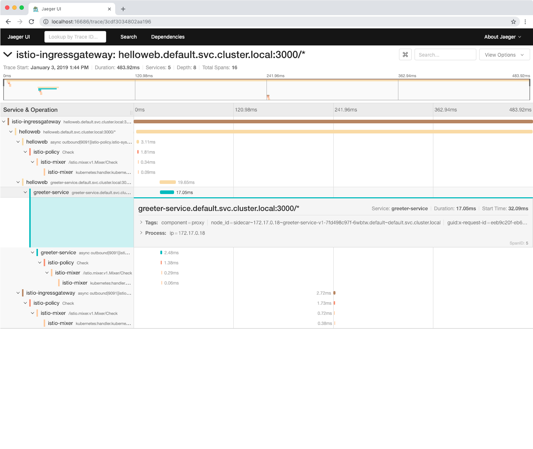Collapse the istio-policy Check span of 1.38ms
The height and width of the screenshot is (449, 533).
click(x=40, y=263)
